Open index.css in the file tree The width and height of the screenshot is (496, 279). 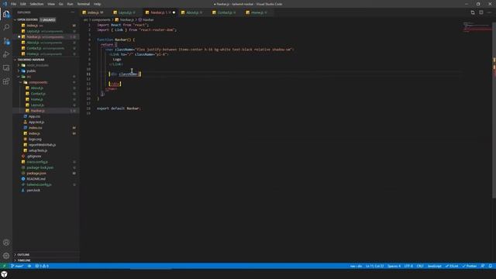click(x=35, y=128)
